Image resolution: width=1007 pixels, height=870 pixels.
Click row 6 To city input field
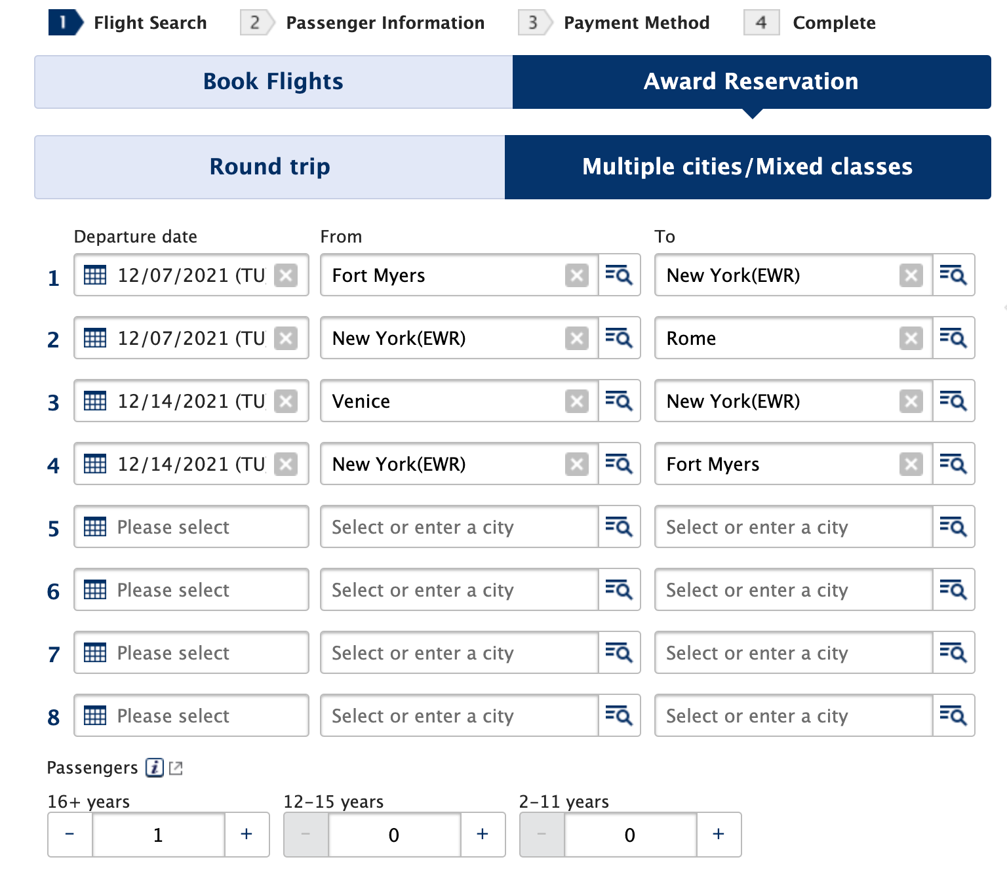[793, 589]
